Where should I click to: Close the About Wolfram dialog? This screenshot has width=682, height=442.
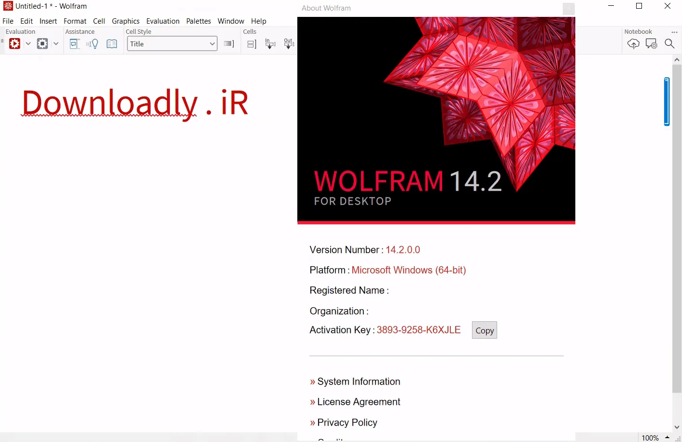569,9
